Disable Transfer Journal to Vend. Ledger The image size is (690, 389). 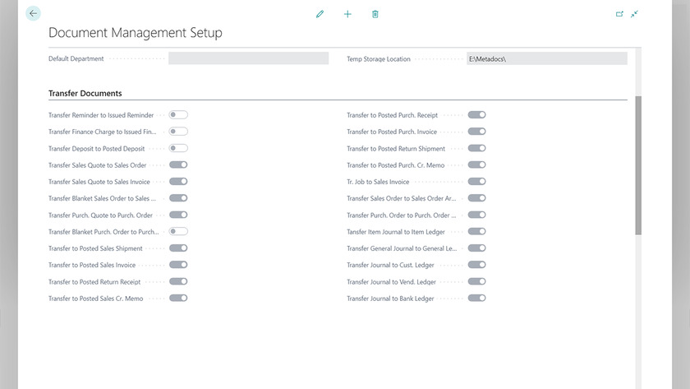pos(476,281)
